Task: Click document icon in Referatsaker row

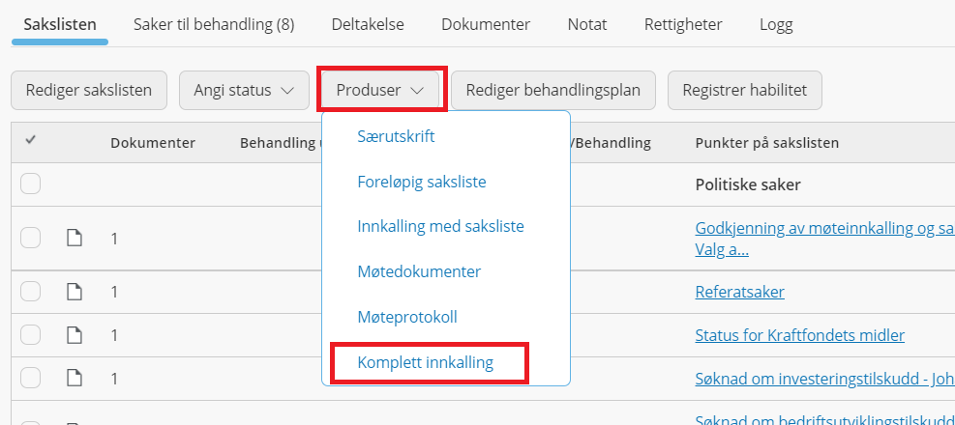Action: coord(74,292)
